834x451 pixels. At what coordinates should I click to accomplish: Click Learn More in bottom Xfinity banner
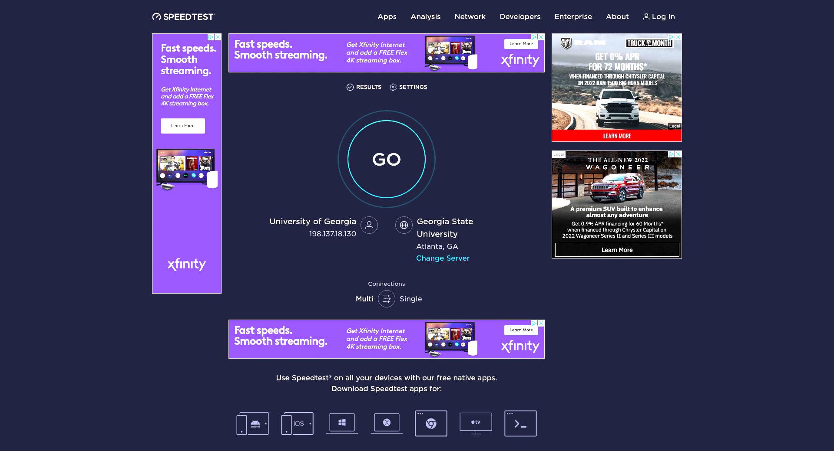pos(521,330)
